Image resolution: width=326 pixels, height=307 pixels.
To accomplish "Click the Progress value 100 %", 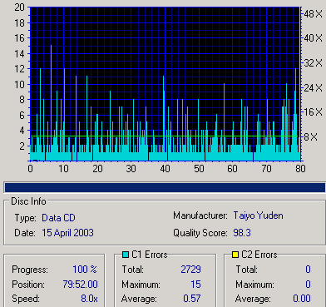I will pos(85,270).
